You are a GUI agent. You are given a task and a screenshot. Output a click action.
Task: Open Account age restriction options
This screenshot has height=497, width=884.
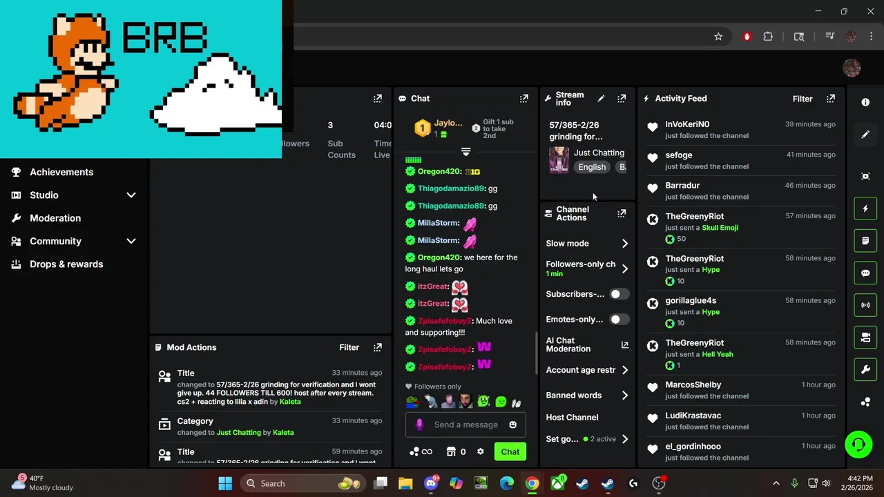click(x=587, y=370)
